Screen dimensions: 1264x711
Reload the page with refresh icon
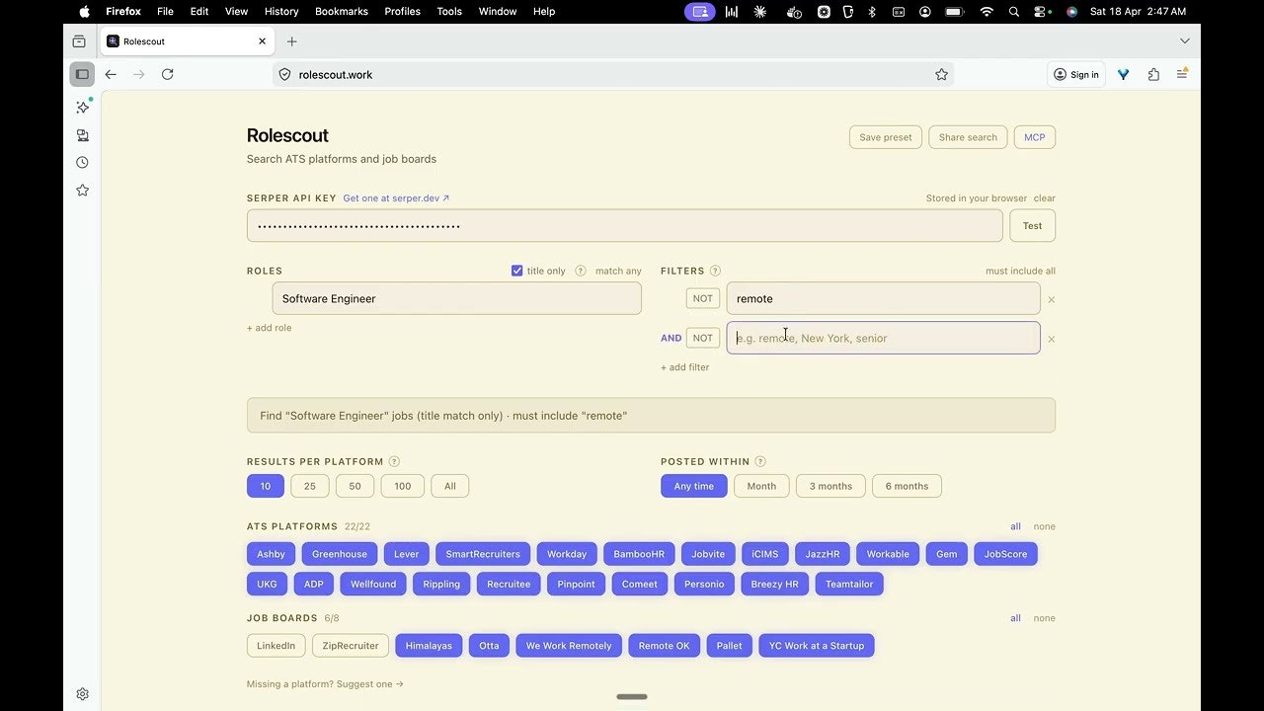click(168, 74)
